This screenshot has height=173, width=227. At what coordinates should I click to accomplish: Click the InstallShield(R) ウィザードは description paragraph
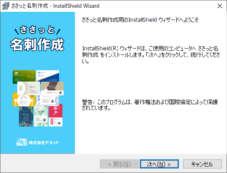point(151,54)
